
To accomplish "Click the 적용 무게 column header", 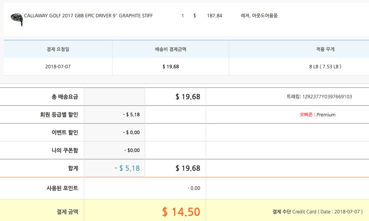I will [325, 49].
